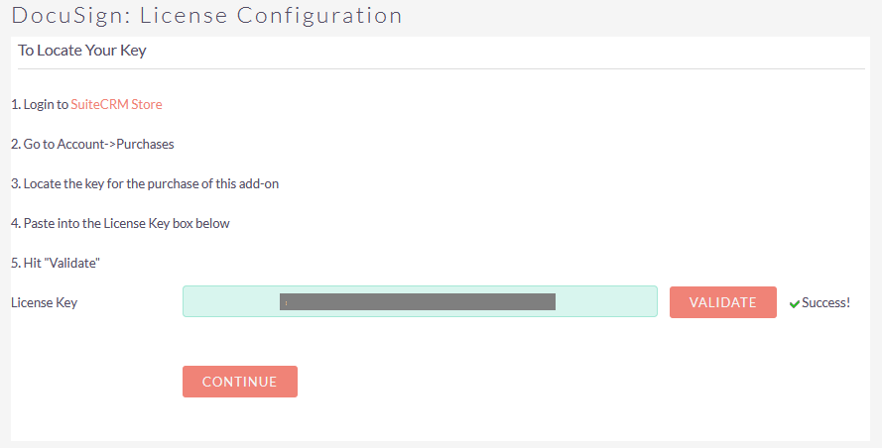Click blank panel area below Continue button

441,420
